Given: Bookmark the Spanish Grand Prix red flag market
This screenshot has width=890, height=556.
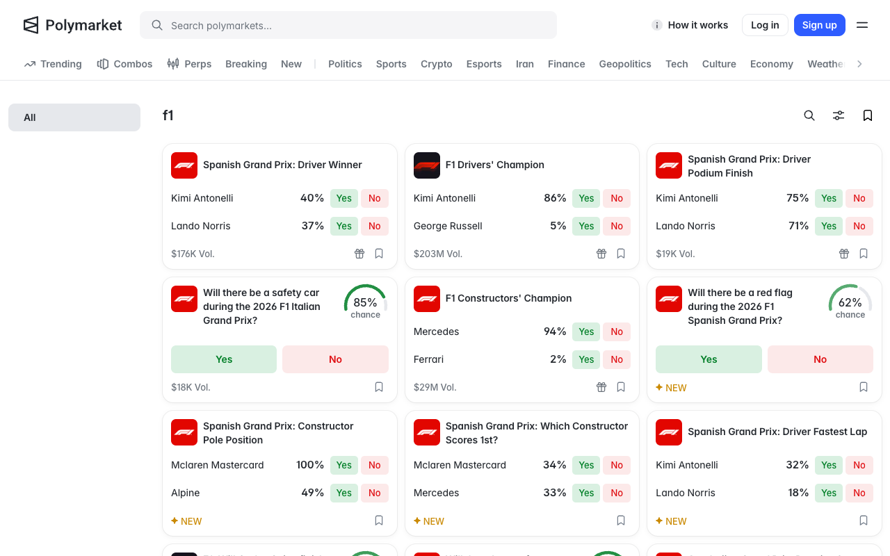Looking at the screenshot, I should click(x=864, y=387).
